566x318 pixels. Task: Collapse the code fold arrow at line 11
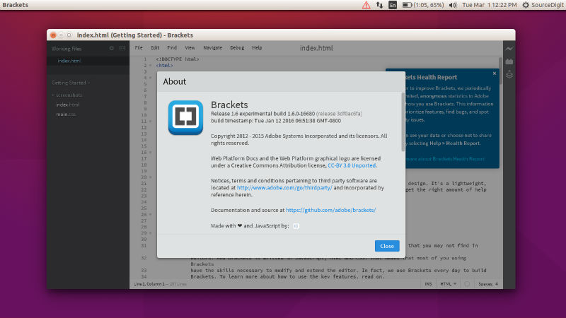(x=151, y=122)
